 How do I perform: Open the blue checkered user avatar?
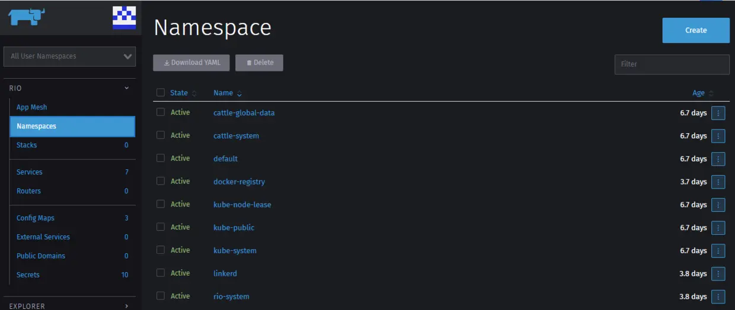click(124, 18)
